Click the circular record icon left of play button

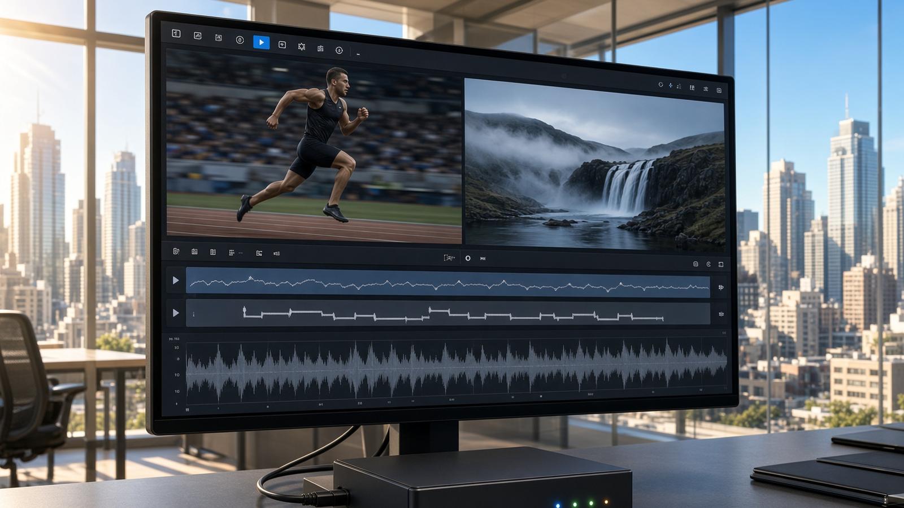pos(240,40)
